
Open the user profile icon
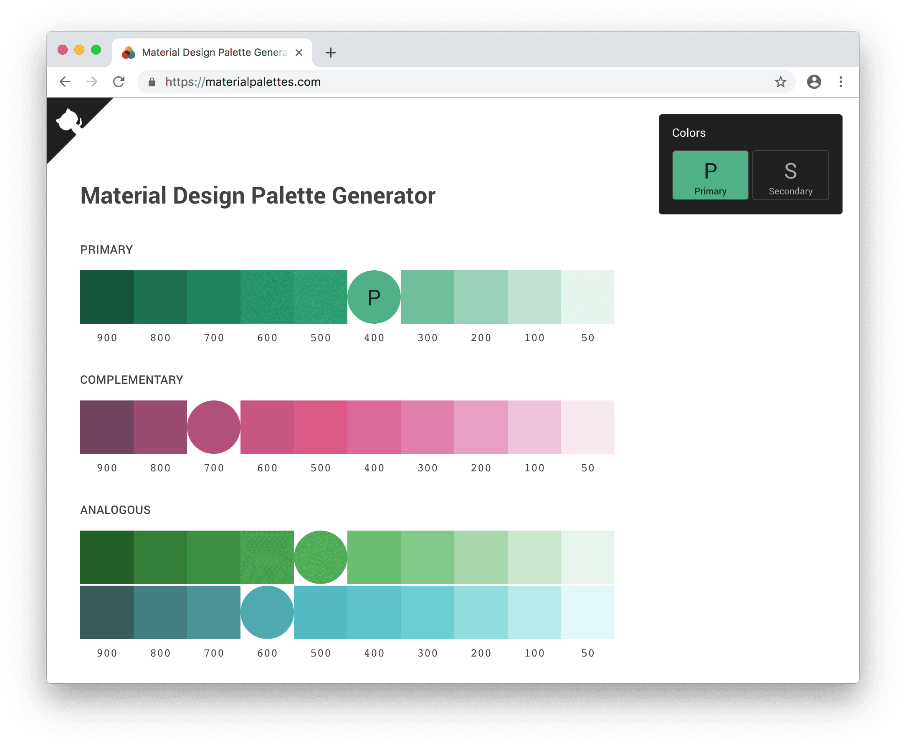[x=814, y=81]
